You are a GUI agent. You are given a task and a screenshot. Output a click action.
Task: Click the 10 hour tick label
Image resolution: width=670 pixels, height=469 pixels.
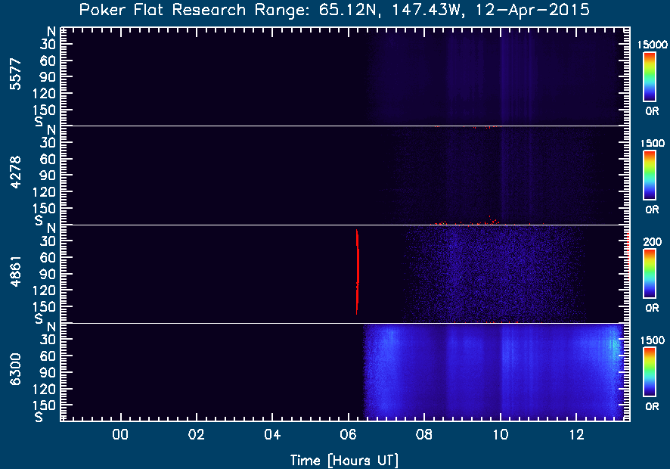click(501, 435)
